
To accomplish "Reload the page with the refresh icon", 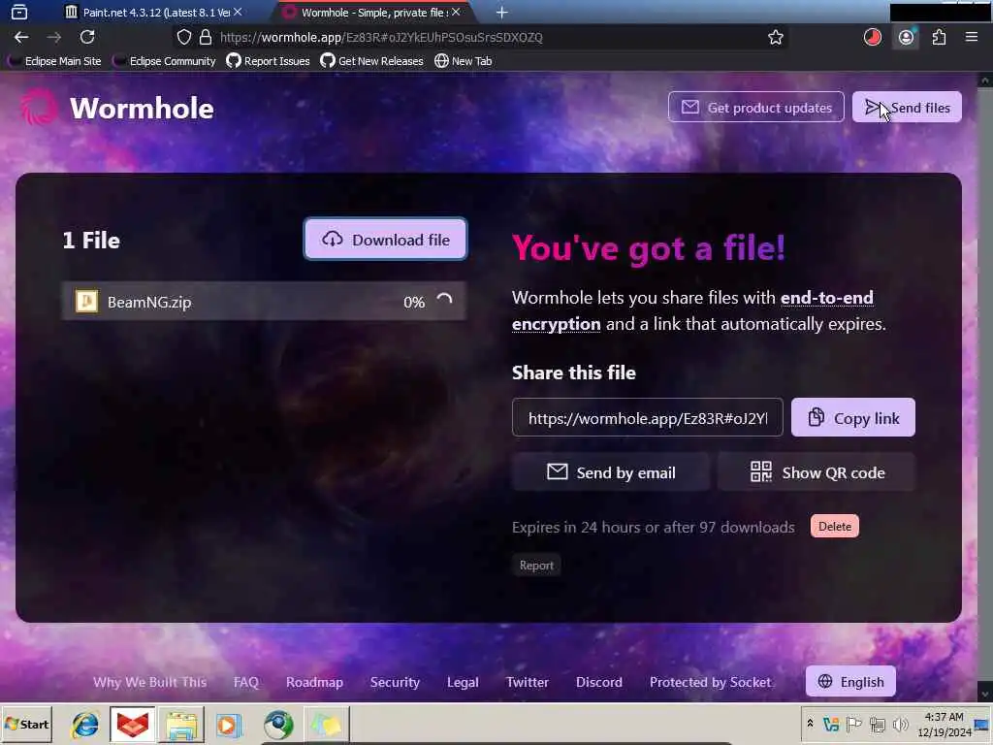I will click(x=87, y=38).
